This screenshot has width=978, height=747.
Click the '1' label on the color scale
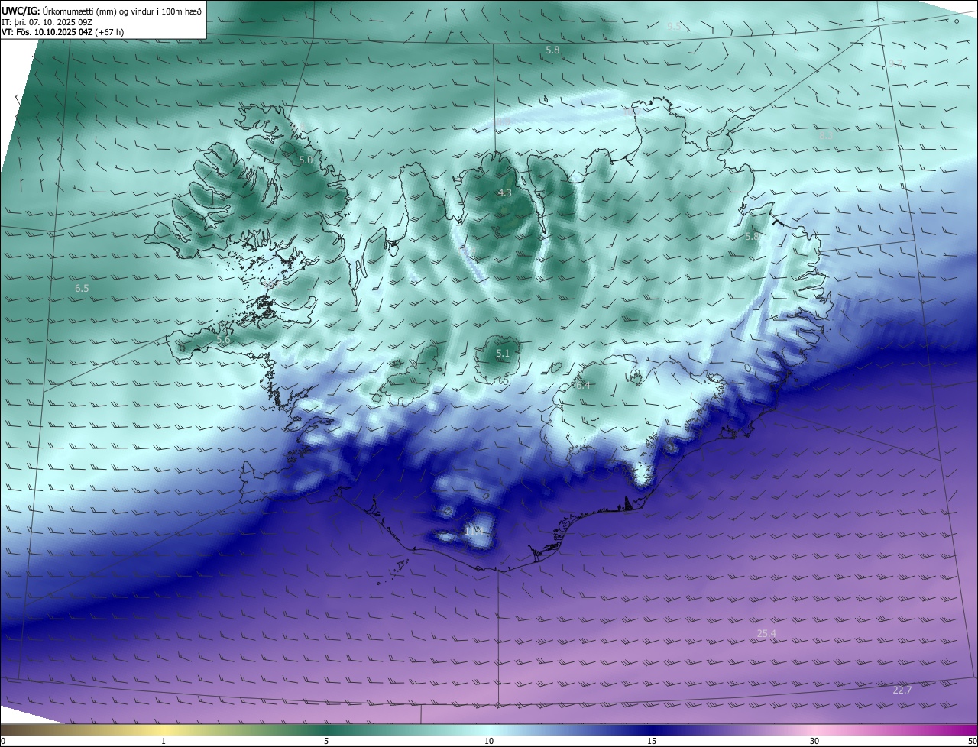[x=164, y=741]
